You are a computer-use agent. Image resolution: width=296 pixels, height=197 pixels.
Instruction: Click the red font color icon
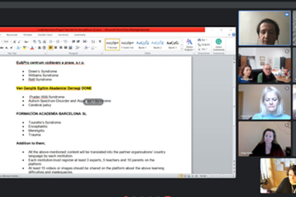pyautogui.click(x=33, y=48)
